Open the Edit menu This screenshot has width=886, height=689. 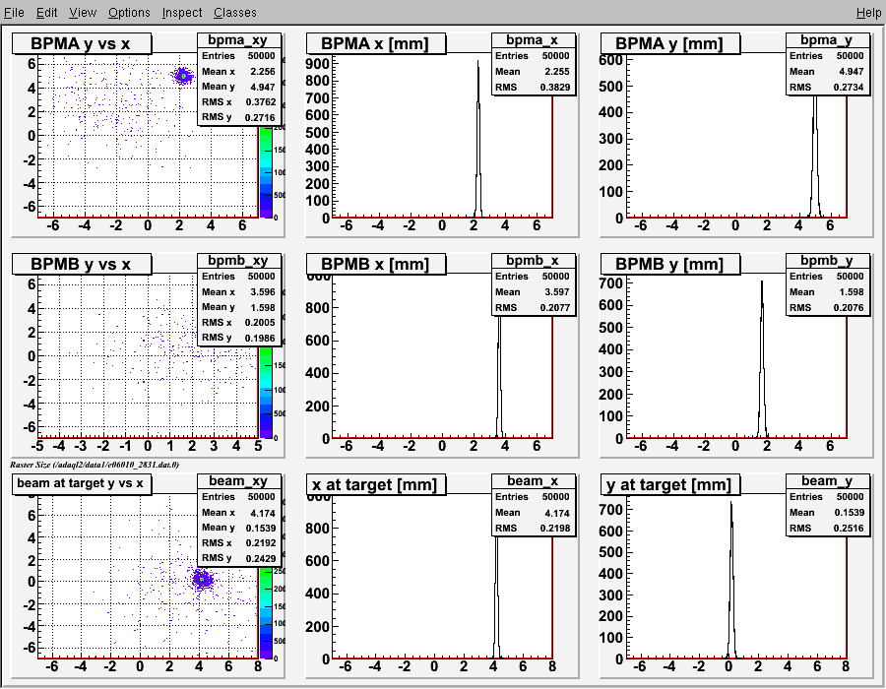click(x=46, y=13)
